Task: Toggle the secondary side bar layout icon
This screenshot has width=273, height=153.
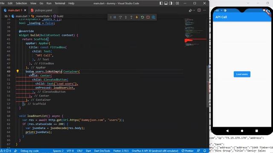Action: [171, 3]
